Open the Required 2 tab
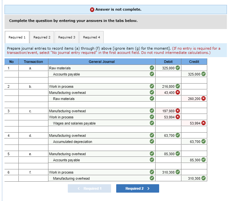Screen dimensions: 245x201 click(42, 37)
